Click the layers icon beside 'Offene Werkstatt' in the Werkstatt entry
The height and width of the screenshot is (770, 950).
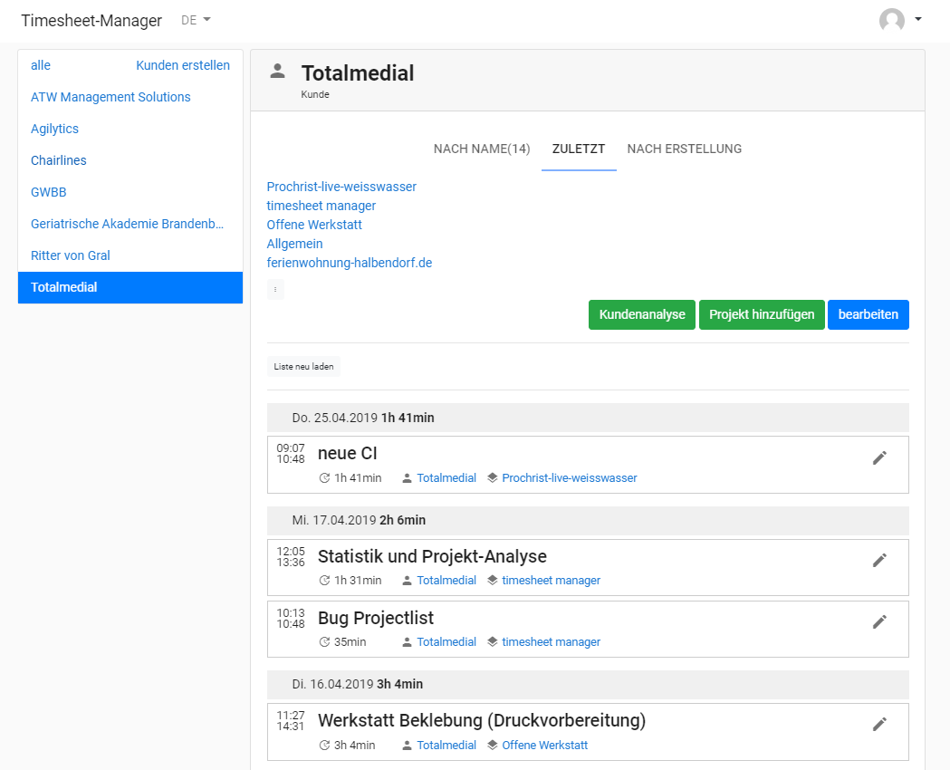point(493,746)
